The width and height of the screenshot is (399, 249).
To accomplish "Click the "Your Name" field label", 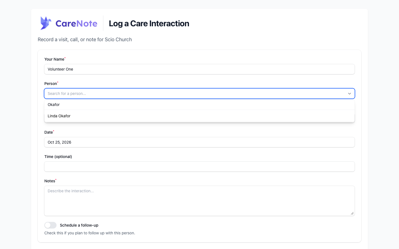I will tap(54, 59).
